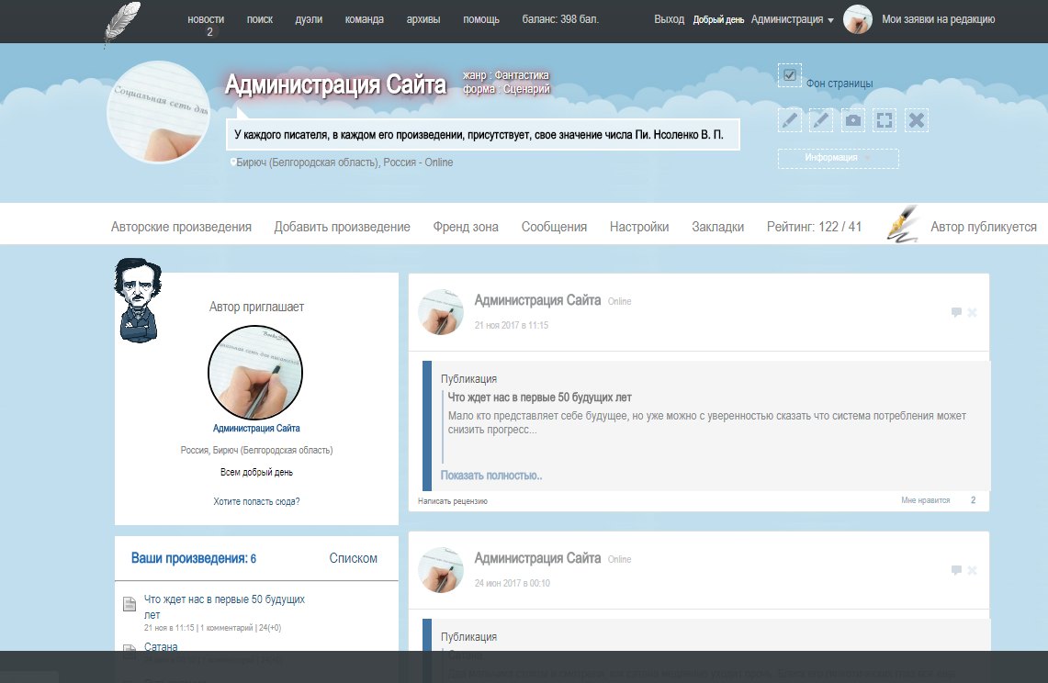This screenshot has height=683, width=1048.
Task: Click the status quote text field about числа Пи
Action: point(482,134)
